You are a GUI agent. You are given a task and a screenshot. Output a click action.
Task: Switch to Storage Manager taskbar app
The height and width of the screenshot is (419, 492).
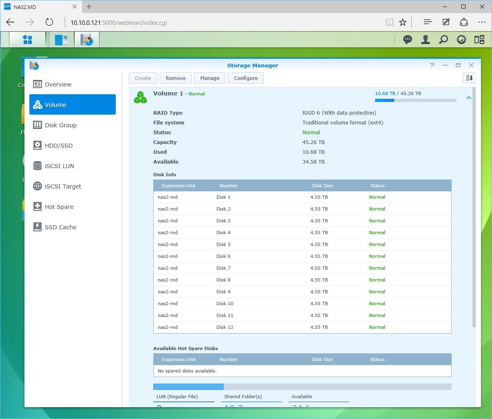pyautogui.click(x=86, y=40)
